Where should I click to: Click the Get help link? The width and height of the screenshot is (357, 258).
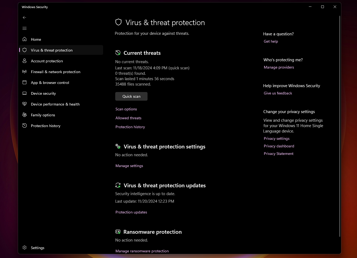point(271,41)
